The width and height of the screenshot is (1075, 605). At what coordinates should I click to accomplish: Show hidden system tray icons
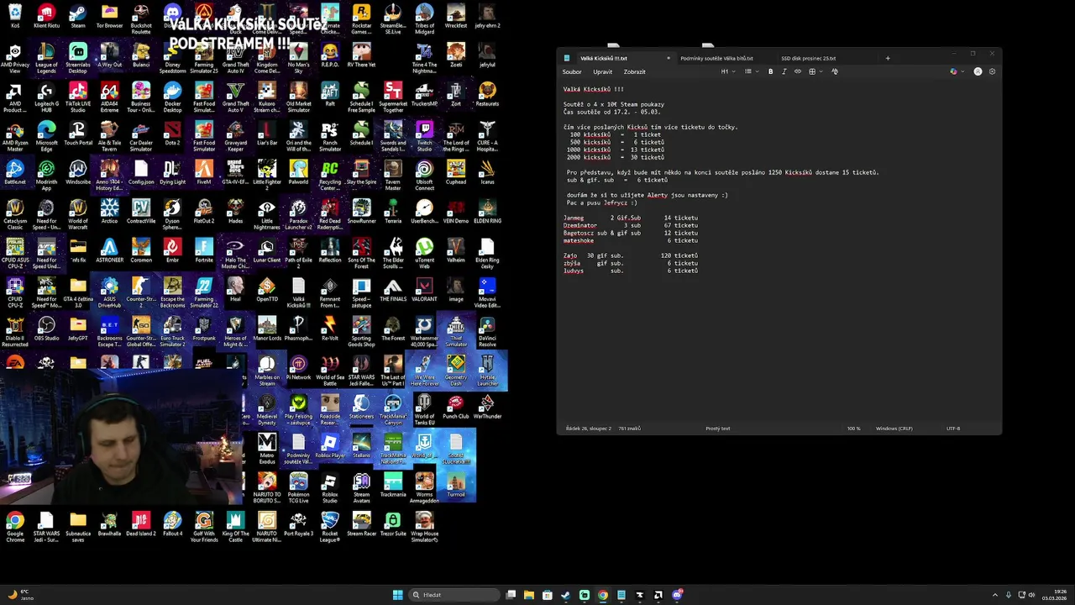point(995,595)
